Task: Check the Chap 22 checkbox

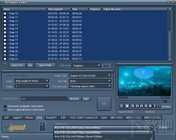Action: point(5,59)
